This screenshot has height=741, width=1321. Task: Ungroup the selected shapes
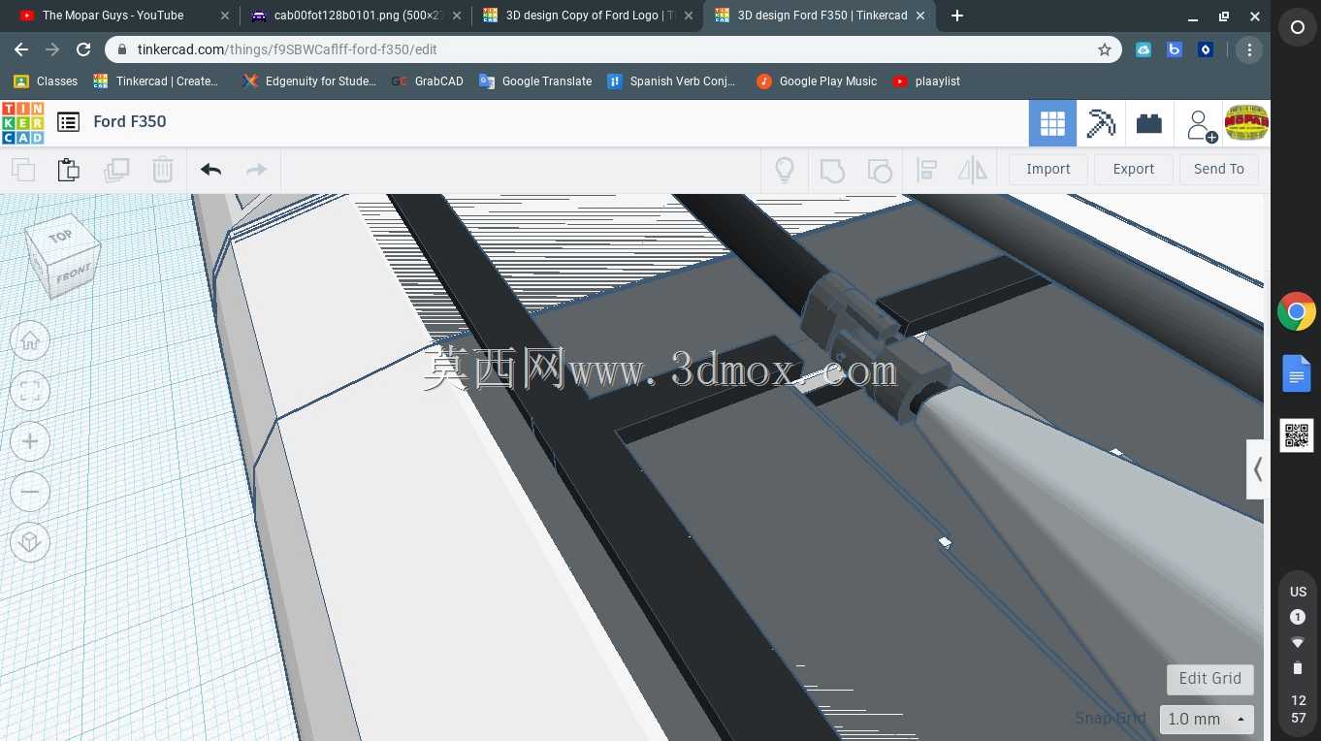pyautogui.click(x=879, y=170)
